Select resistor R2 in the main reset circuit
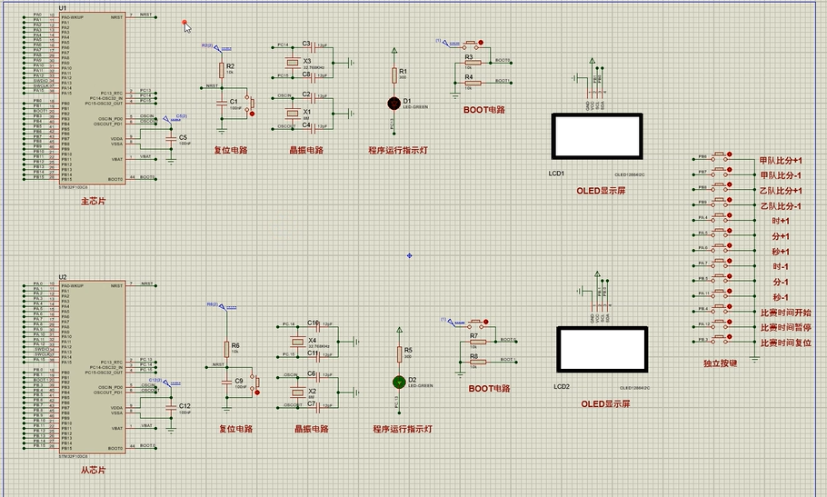This screenshot has width=827, height=497. (x=222, y=69)
